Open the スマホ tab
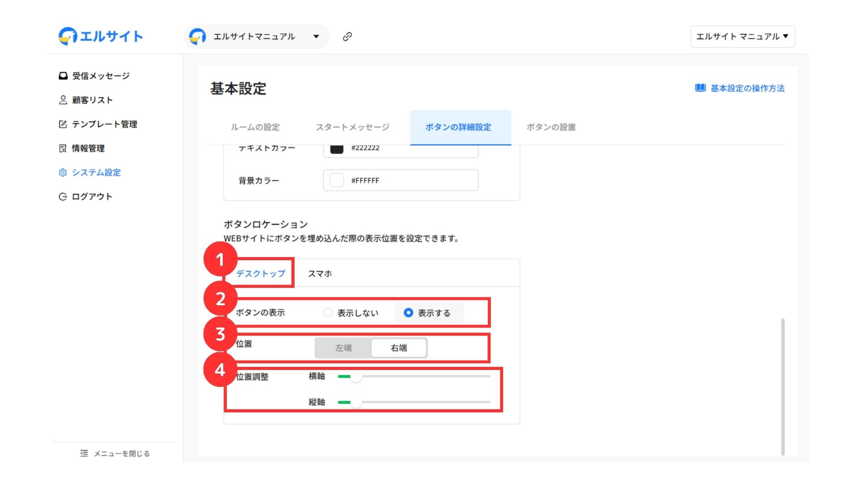 (320, 274)
